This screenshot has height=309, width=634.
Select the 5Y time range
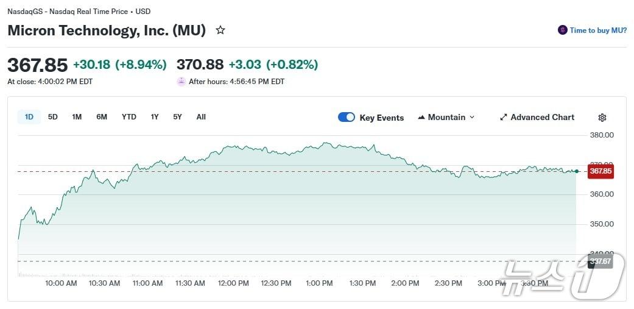177,117
